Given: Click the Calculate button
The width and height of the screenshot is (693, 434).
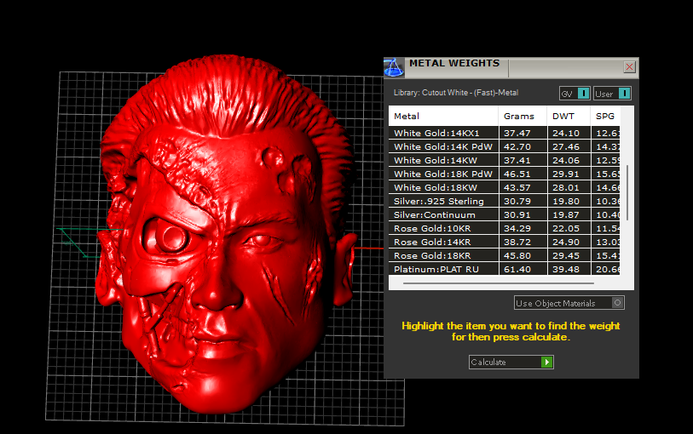Looking at the screenshot, I should (x=511, y=363).
